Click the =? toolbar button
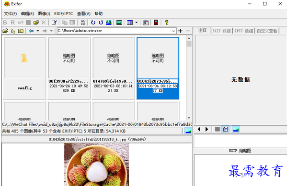The height and width of the screenshot is (186, 287). (x=21, y=22)
